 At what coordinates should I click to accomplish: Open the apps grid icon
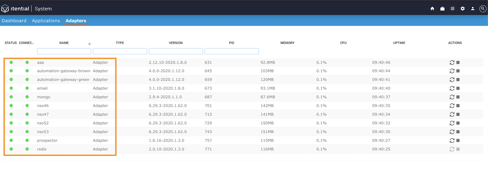(452, 9)
